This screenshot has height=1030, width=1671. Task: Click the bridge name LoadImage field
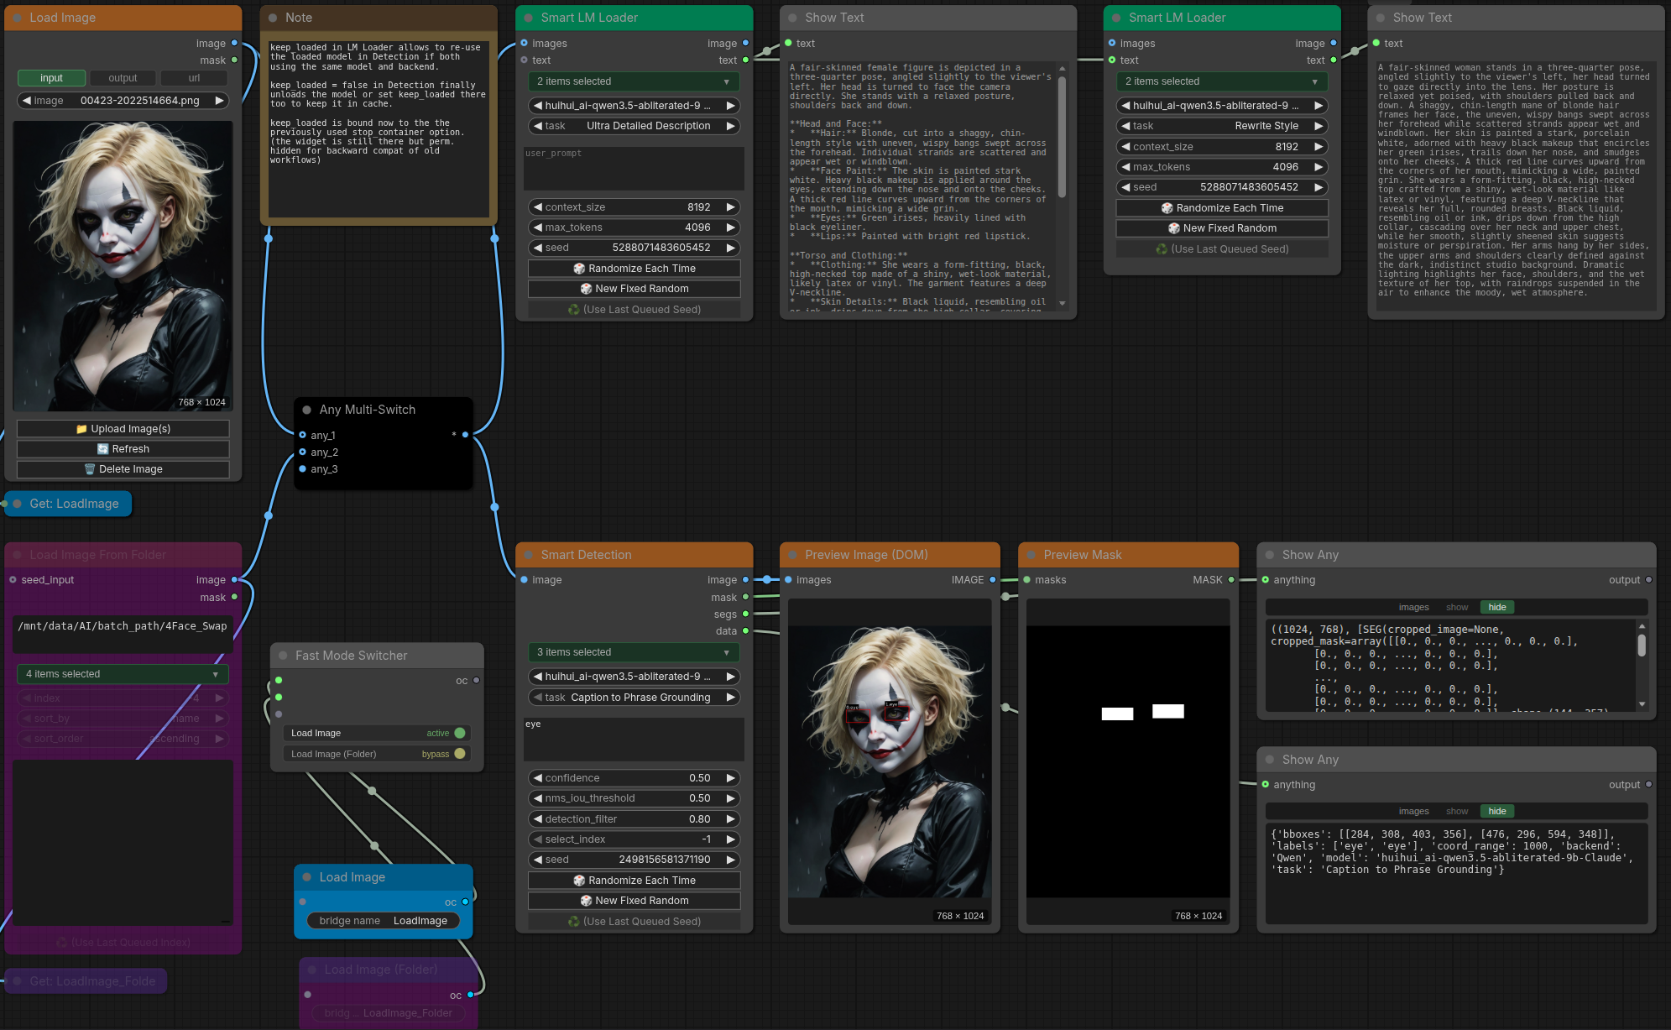coord(383,921)
